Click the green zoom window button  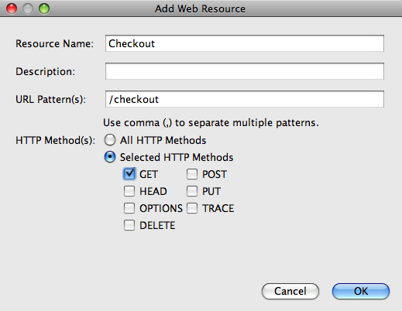[44, 9]
